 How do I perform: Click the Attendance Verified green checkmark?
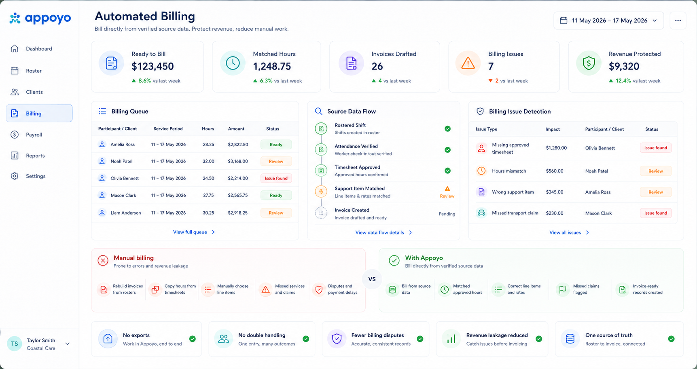coord(447,150)
